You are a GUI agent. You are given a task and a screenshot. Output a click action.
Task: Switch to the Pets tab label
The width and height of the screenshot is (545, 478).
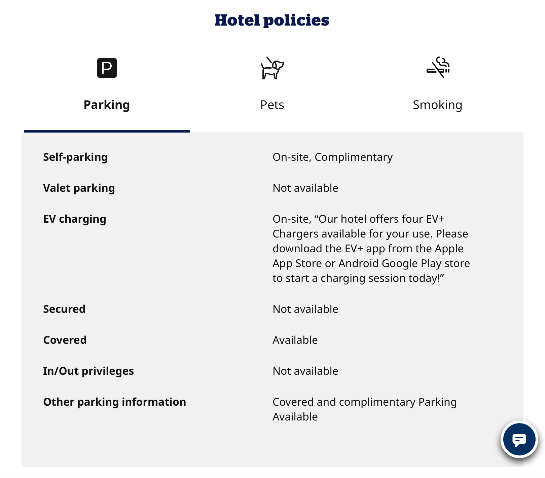(x=272, y=105)
